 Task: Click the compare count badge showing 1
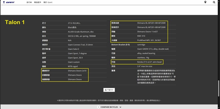pos(98,107)
